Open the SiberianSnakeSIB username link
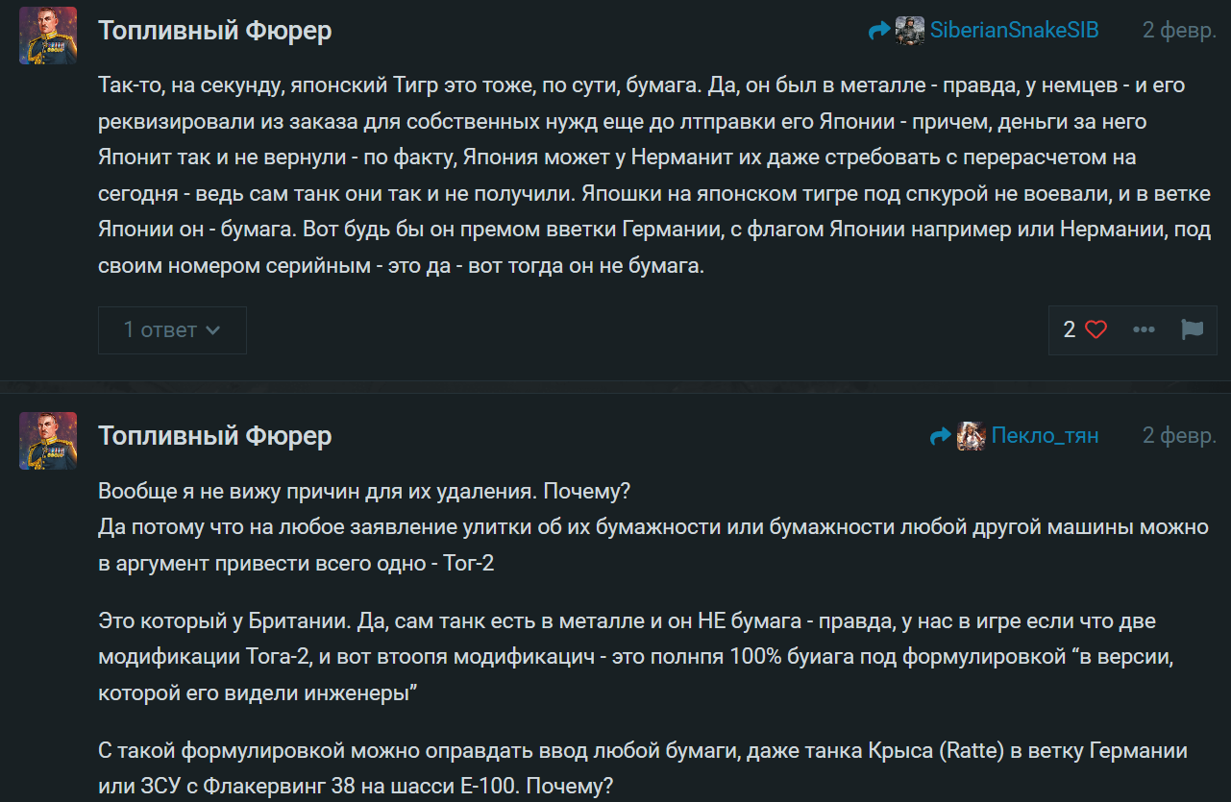This screenshot has height=802, width=1231. click(1014, 31)
